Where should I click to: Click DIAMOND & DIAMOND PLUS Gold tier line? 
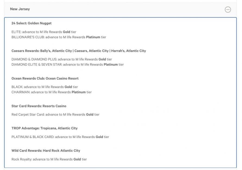(x=62, y=59)
